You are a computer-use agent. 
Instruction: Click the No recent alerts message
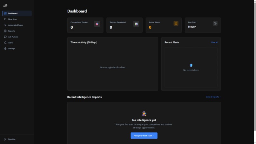tap(191, 70)
